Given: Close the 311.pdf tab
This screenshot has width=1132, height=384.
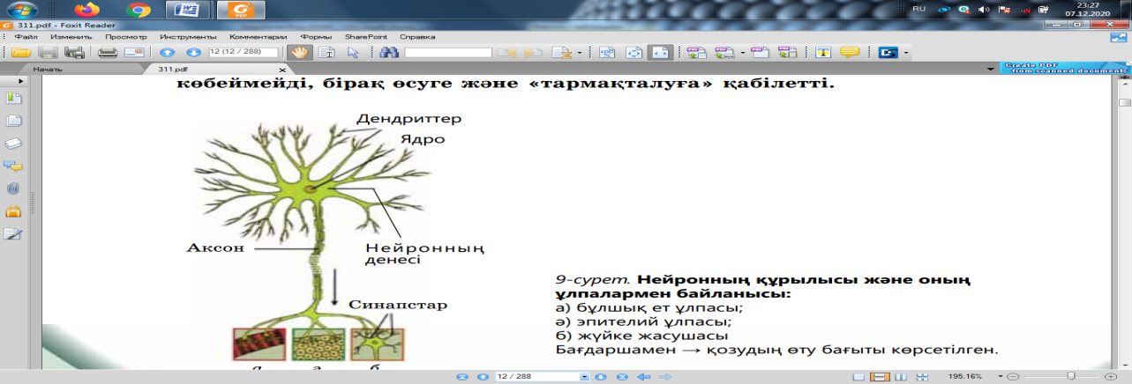Looking at the screenshot, I should (x=282, y=70).
